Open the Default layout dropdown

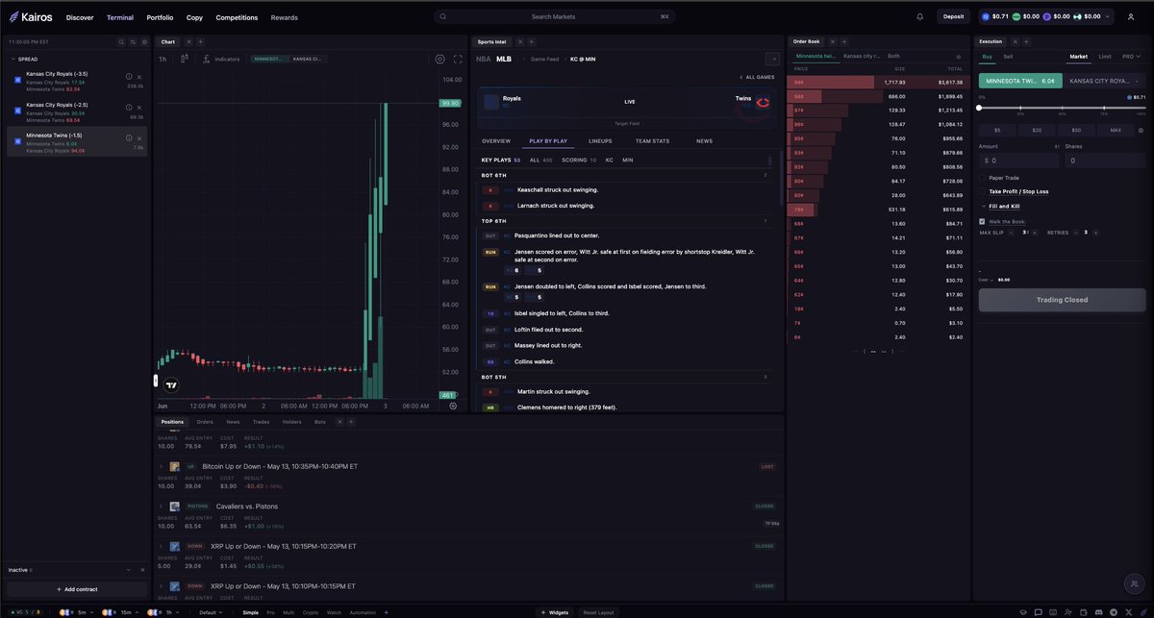[211, 612]
